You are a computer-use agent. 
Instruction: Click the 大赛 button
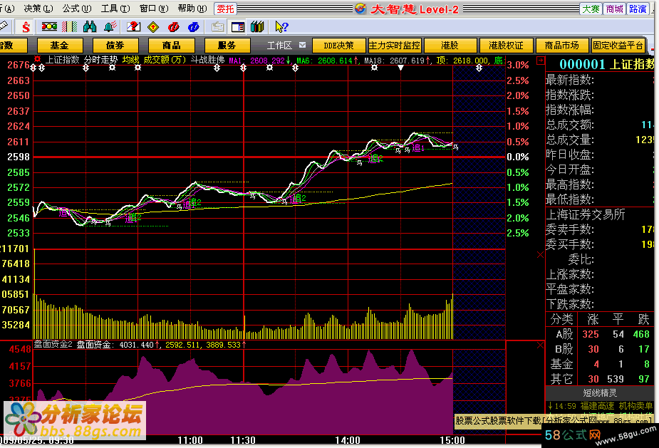coord(591,9)
